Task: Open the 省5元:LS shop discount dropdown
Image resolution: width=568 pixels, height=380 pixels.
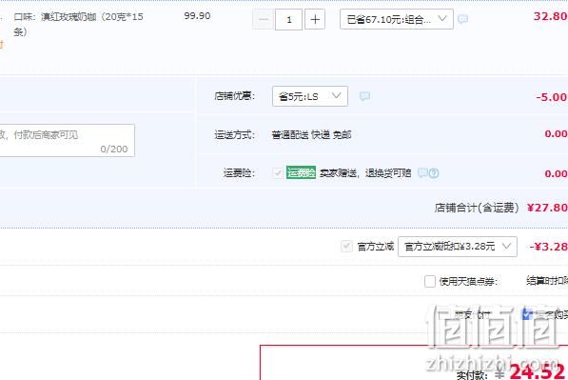Action: [x=310, y=96]
